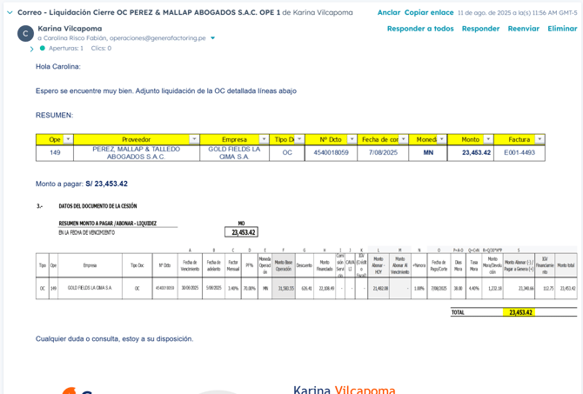Click the Hola Carolina: greeting

click(58, 66)
